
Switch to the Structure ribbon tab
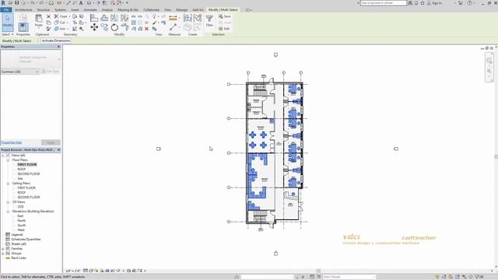point(44,10)
